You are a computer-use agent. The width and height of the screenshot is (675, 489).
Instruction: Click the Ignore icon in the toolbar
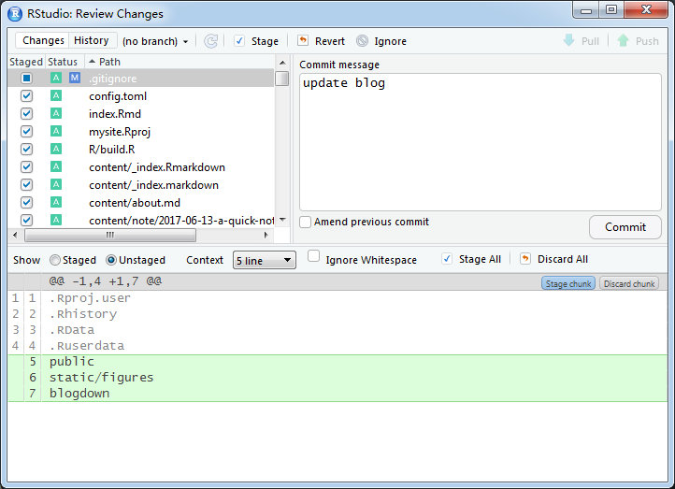click(362, 41)
